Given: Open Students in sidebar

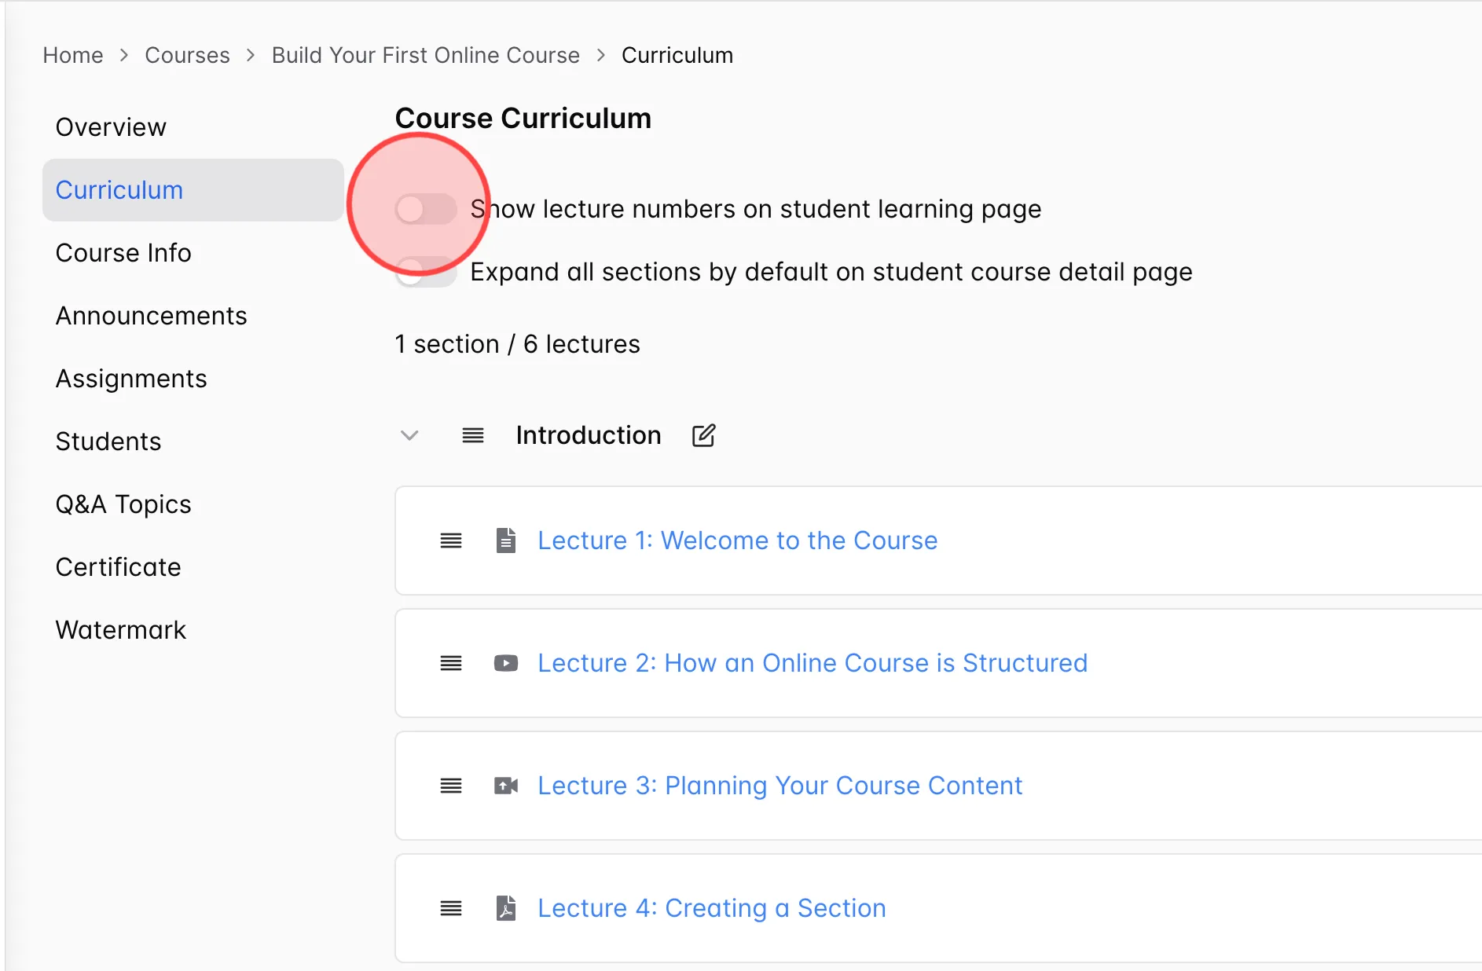Looking at the screenshot, I should coord(193,442).
